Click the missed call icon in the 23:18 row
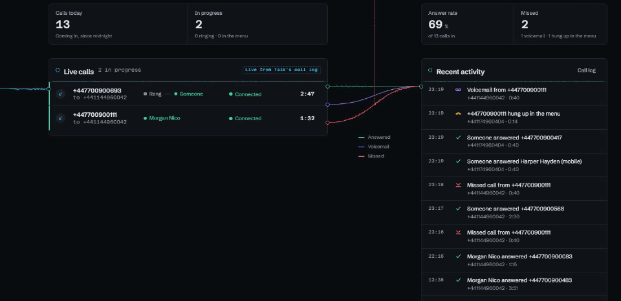Image resolution: width=621 pixels, height=301 pixels. point(458,185)
